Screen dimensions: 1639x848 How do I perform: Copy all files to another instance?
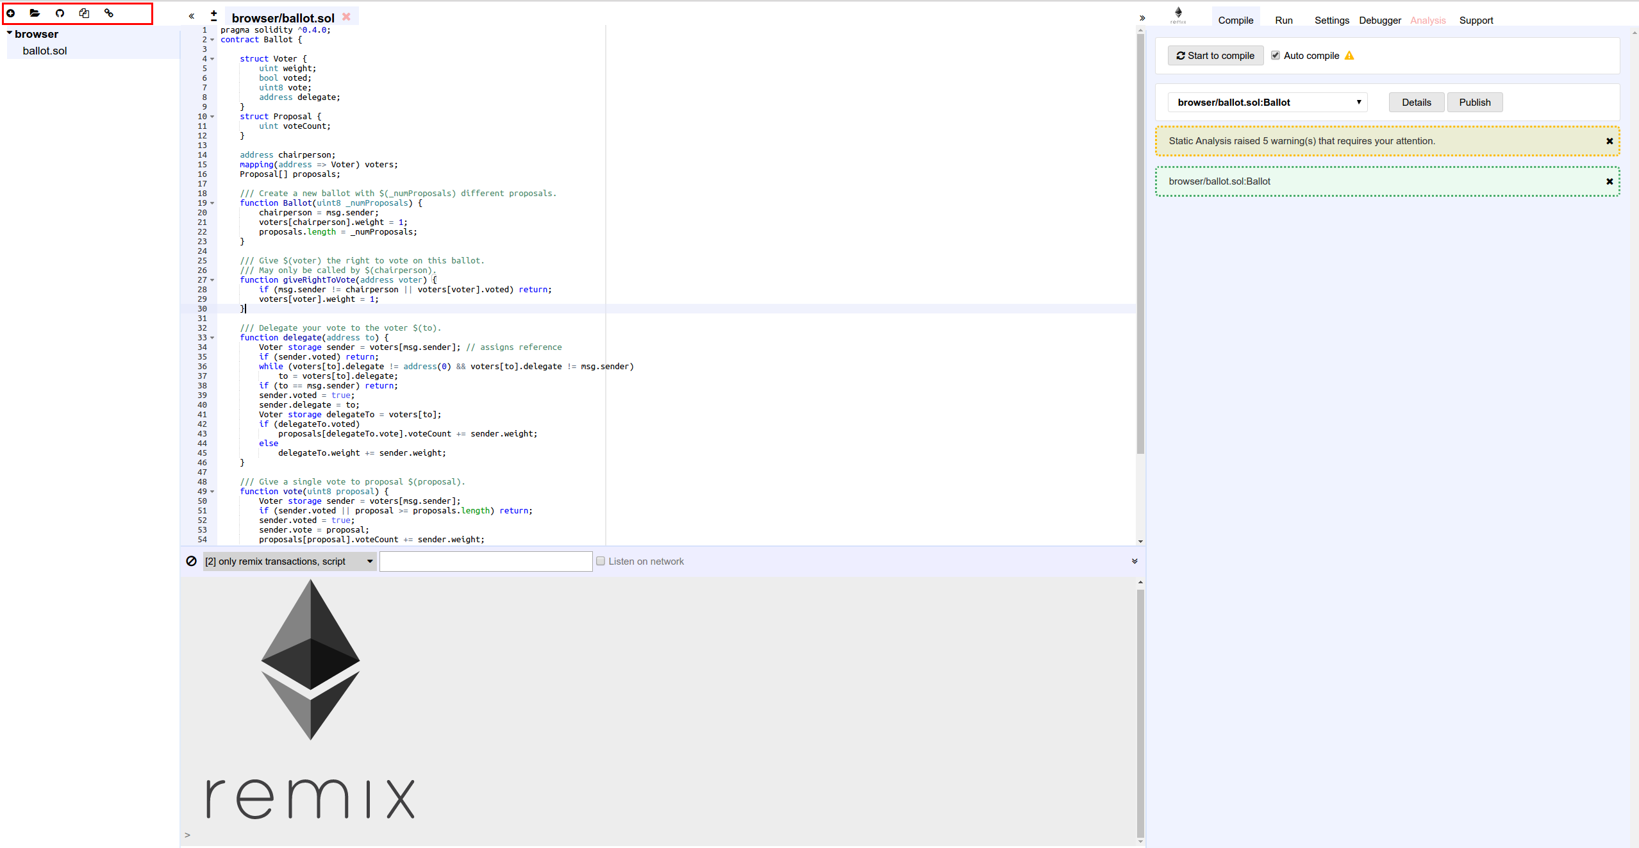84,13
